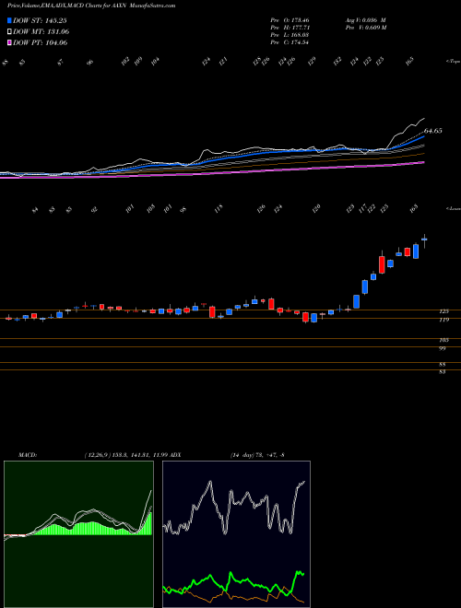Click the 165 label at top tops row end

(x=411, y=61)
